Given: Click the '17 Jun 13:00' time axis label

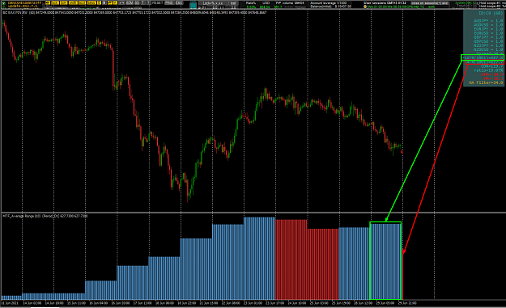Looking at the screenshot, I should pos(142,303).
